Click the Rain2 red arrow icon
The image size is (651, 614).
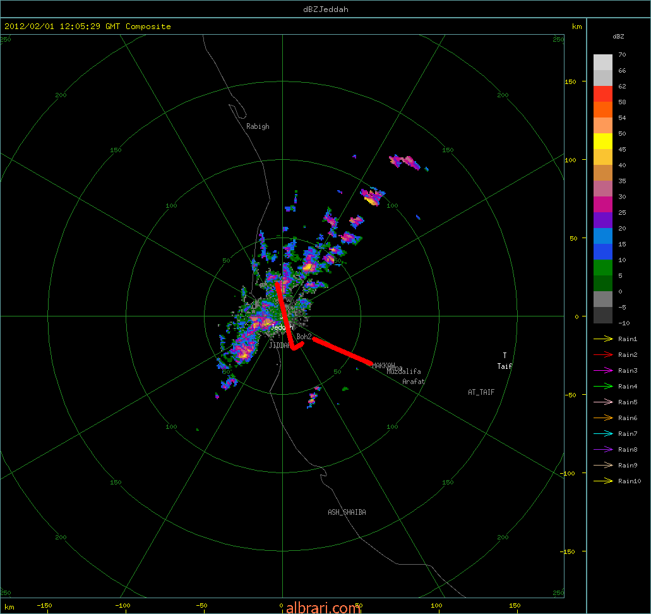click(603, 355)
